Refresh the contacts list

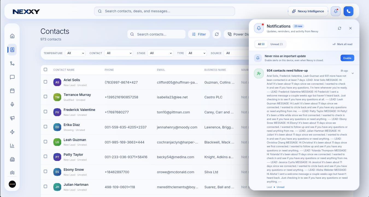point(217,34)
